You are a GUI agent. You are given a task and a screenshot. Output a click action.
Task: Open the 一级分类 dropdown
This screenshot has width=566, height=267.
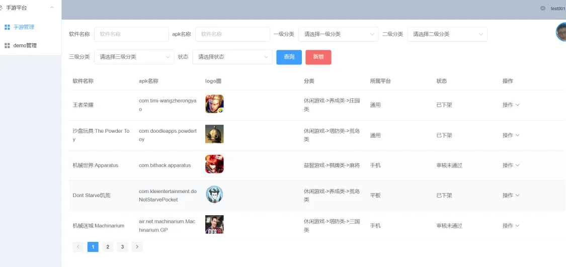pyautogui.click(x=338, y=34)
